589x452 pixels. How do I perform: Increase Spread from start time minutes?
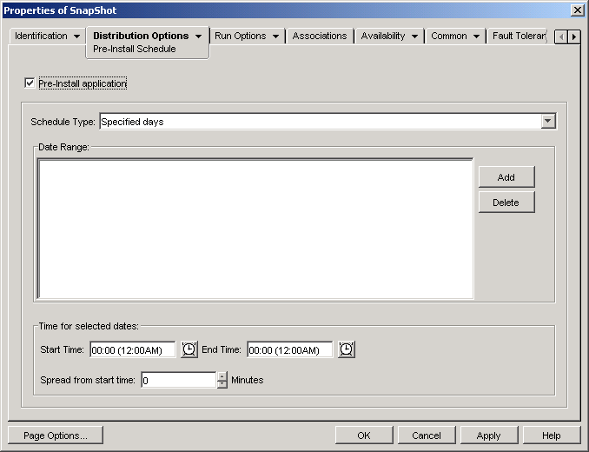click(x=222, y=376)
